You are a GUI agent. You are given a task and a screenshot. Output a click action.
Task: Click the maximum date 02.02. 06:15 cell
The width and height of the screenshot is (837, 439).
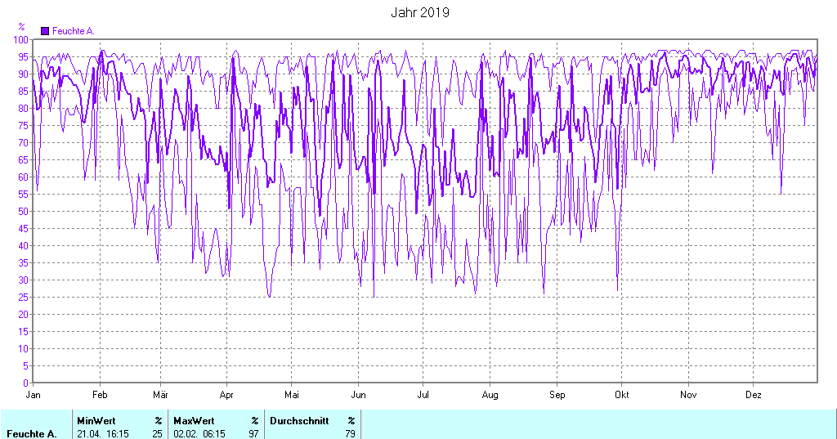point(199,433)
